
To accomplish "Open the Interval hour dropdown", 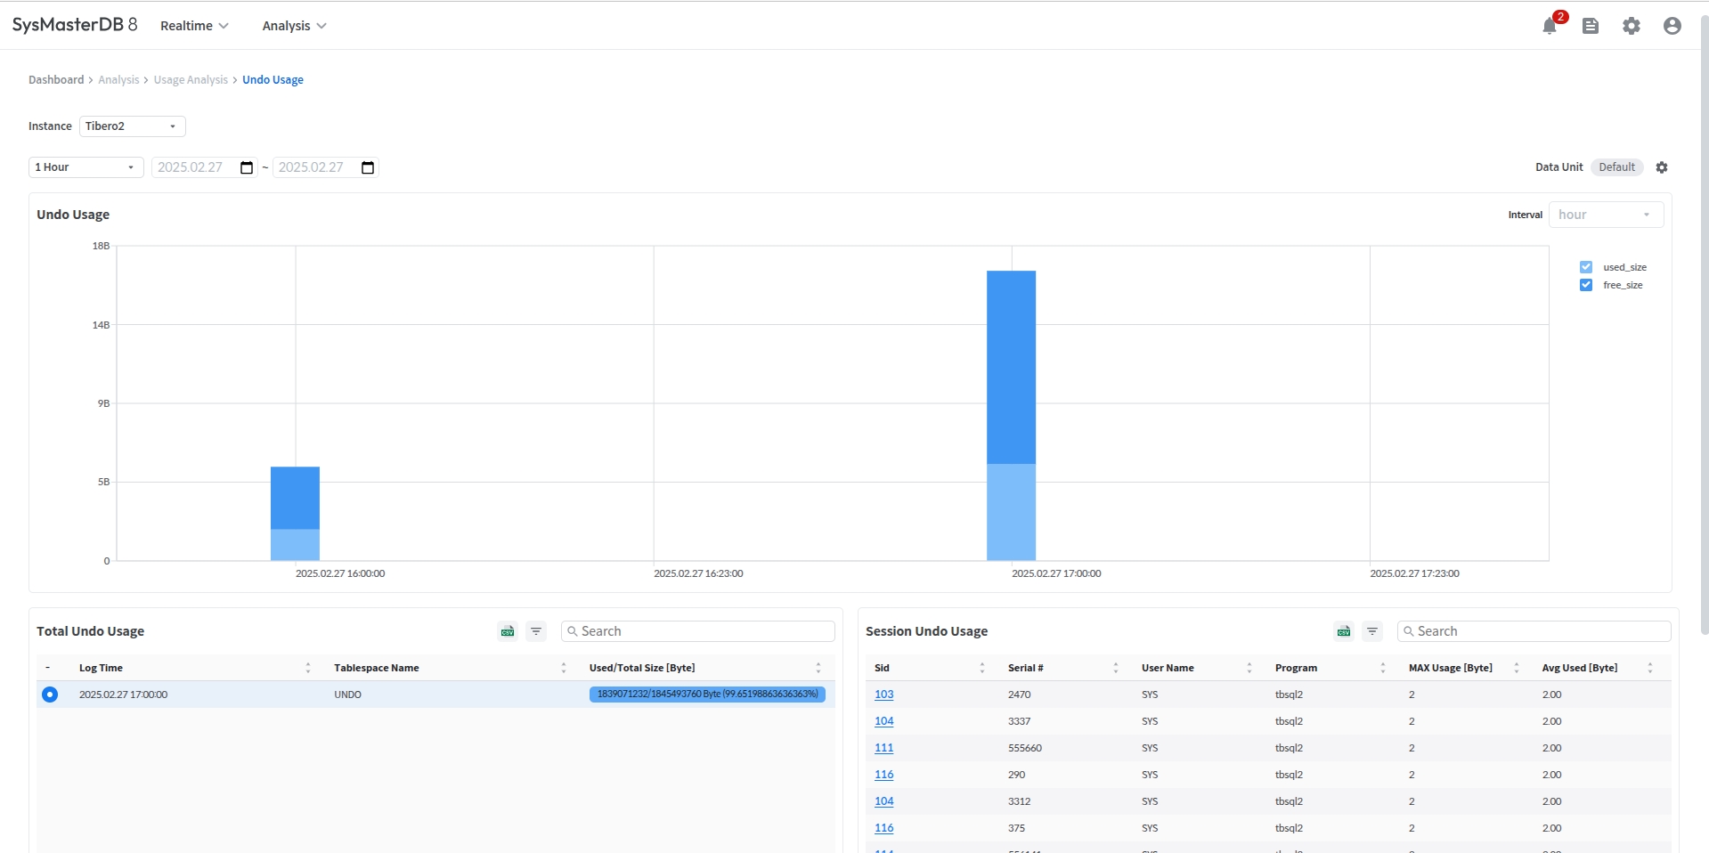I will 1606,215.
